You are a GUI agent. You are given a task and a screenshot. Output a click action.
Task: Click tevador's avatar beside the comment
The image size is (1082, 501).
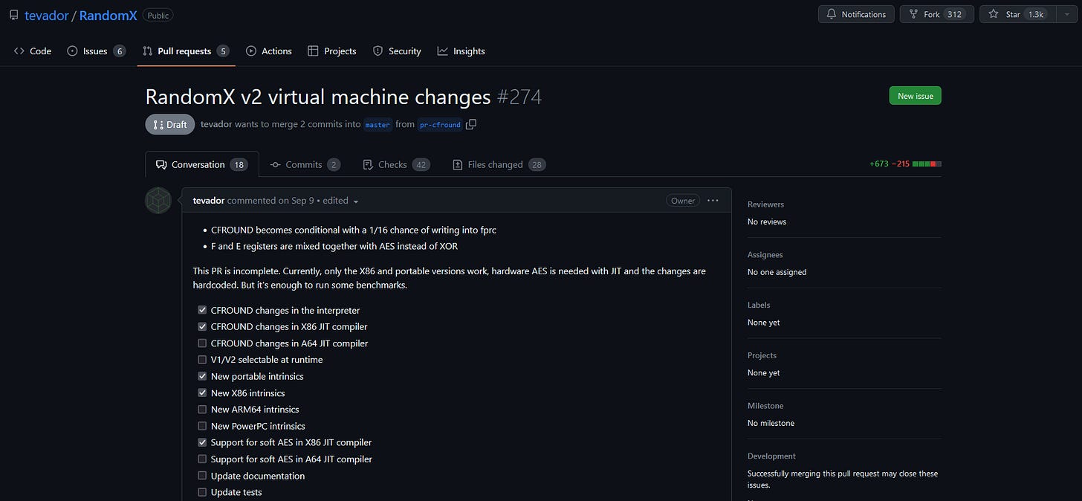click(x=158, y=201)
